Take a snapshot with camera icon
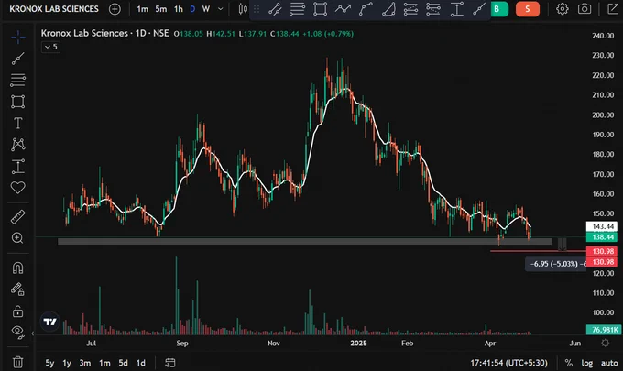The image size is (623, 371). pos(585,9)
